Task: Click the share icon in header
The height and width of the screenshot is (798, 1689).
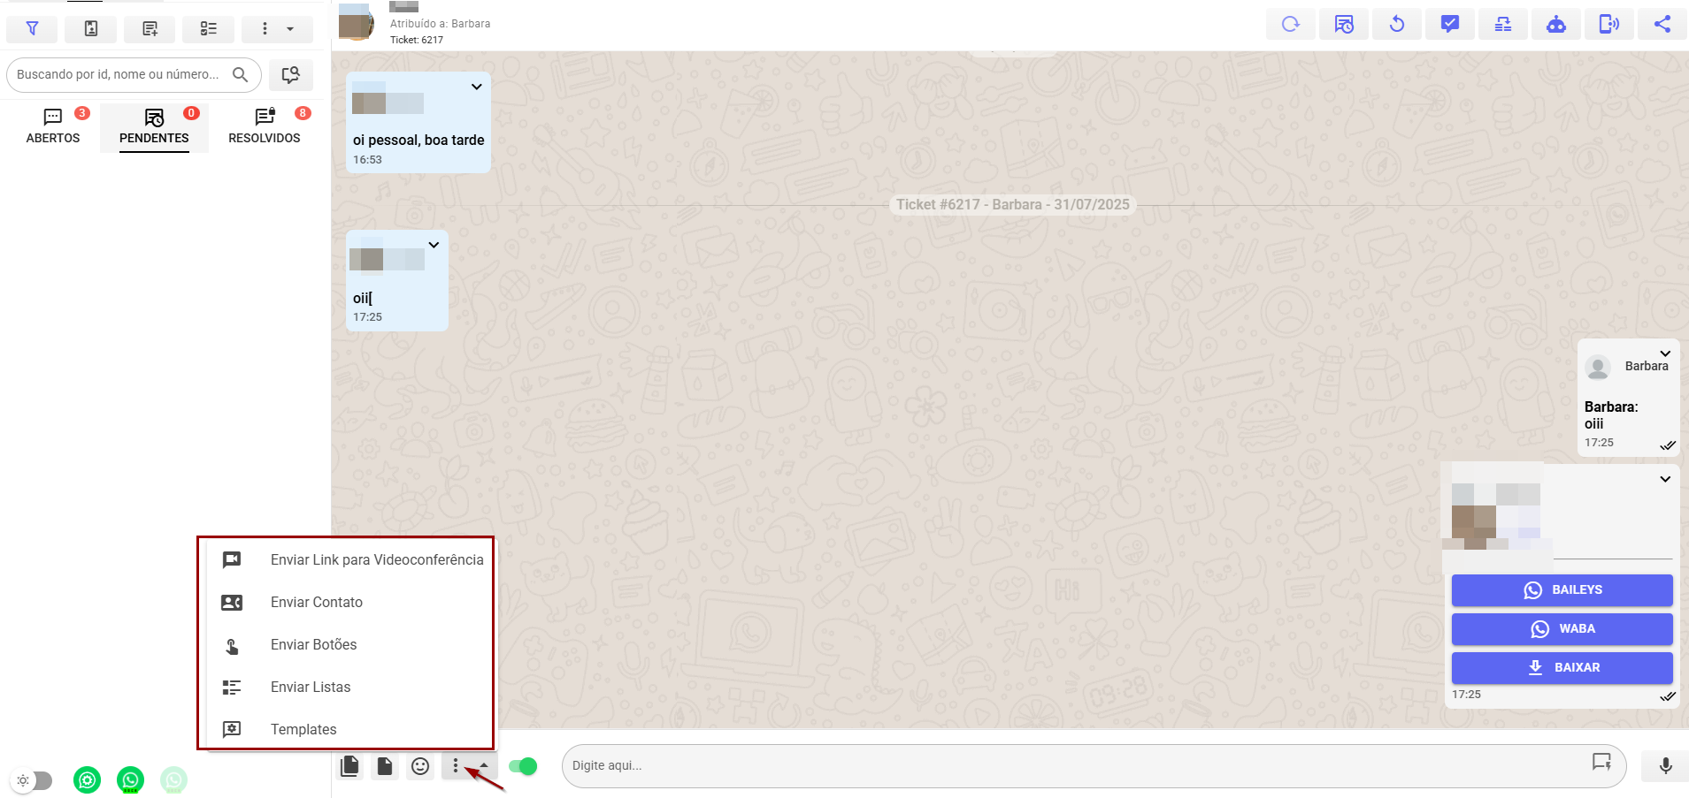Action: pyautogui.click(x=1662, y=25)
